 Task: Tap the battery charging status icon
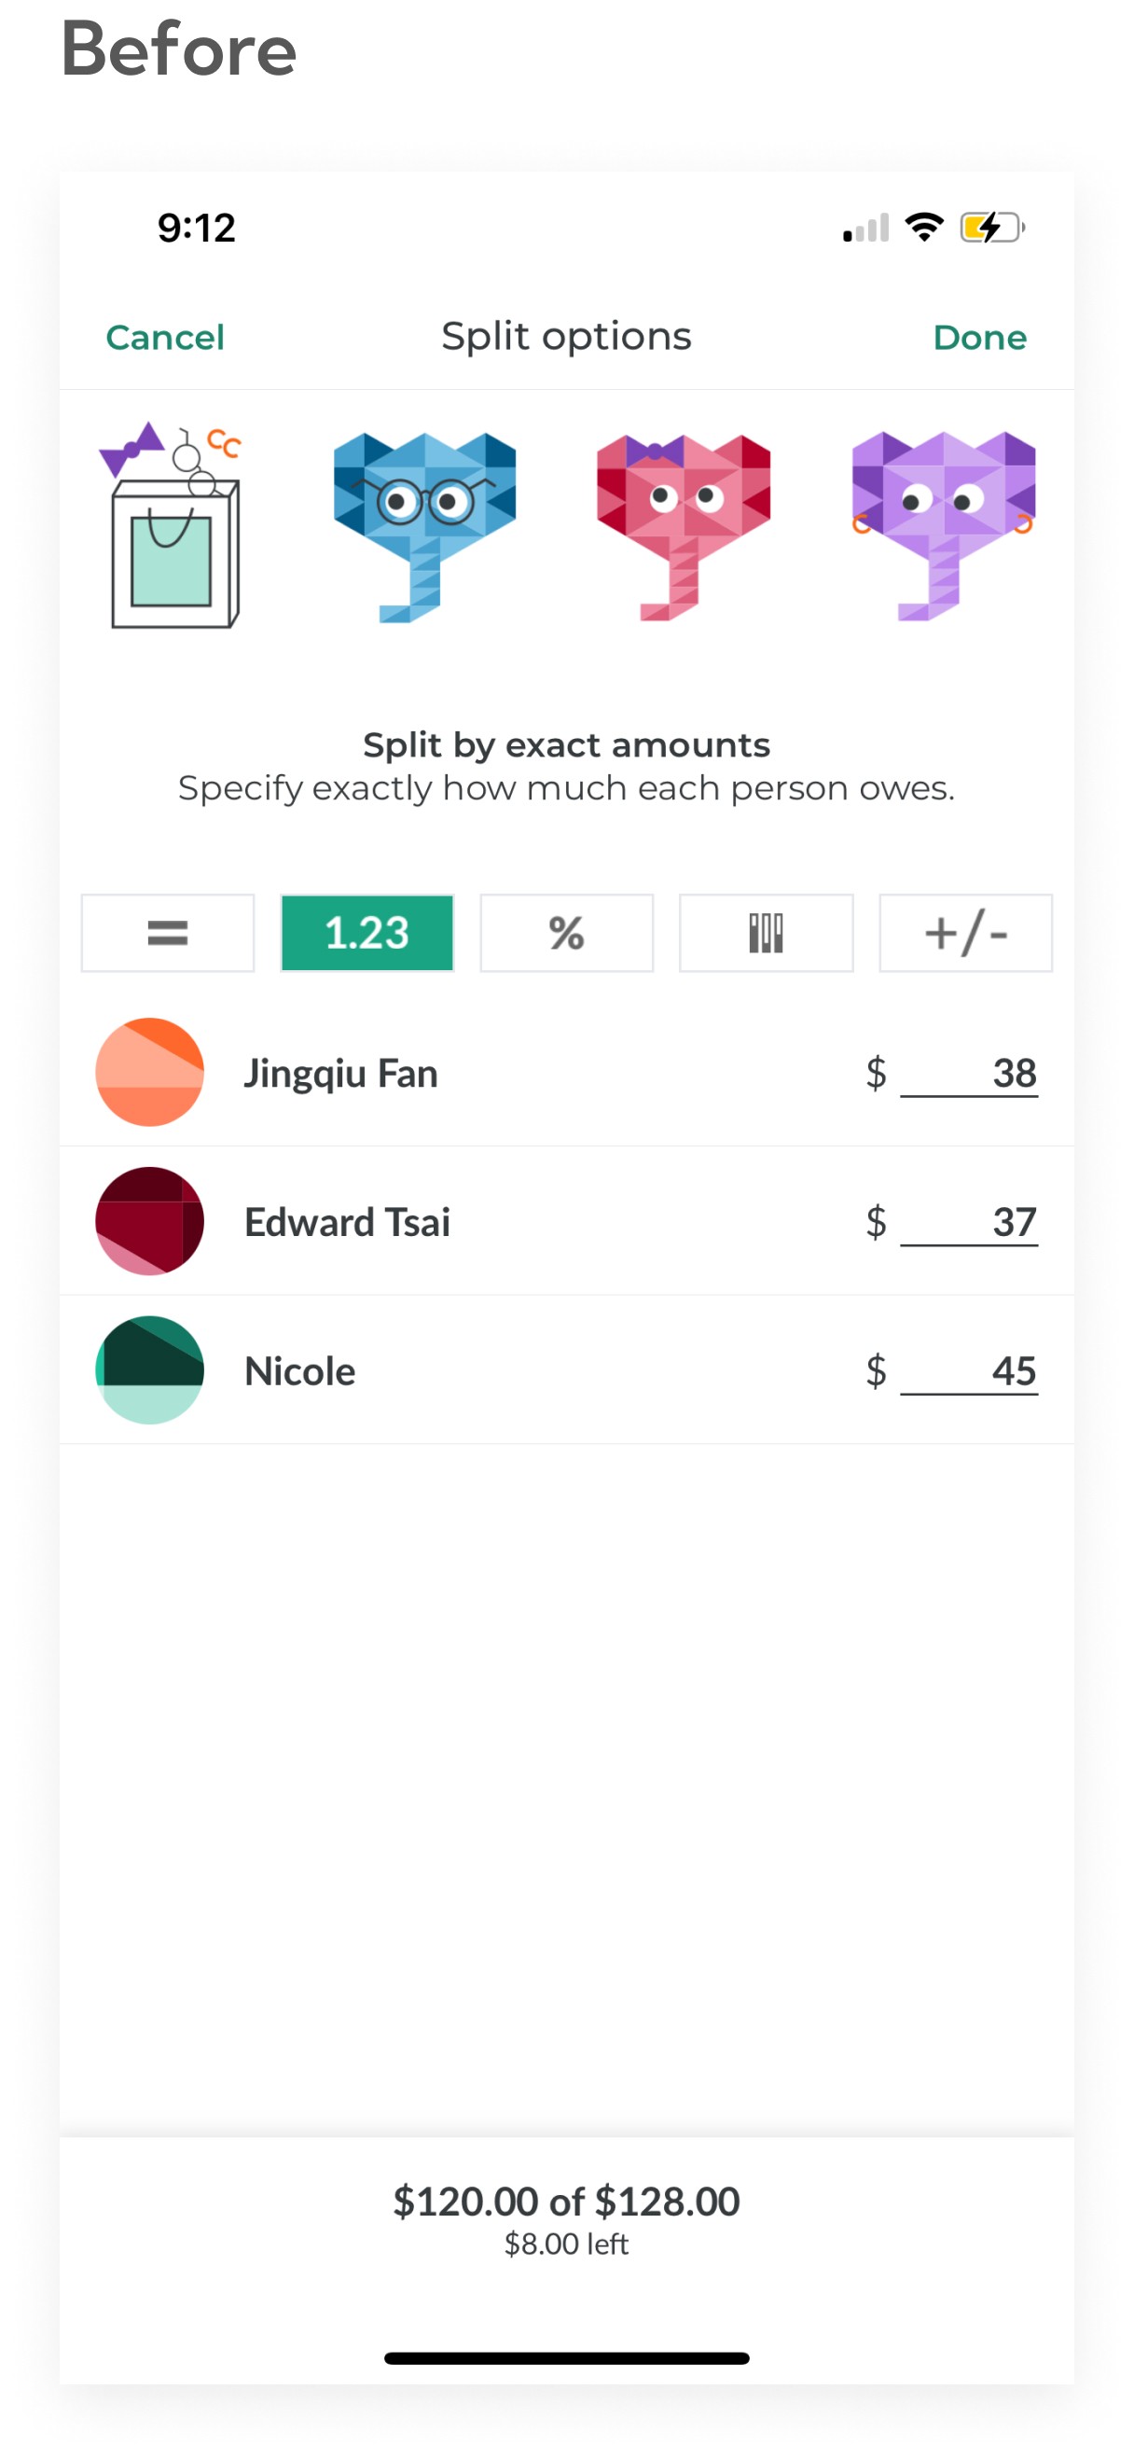991,229
